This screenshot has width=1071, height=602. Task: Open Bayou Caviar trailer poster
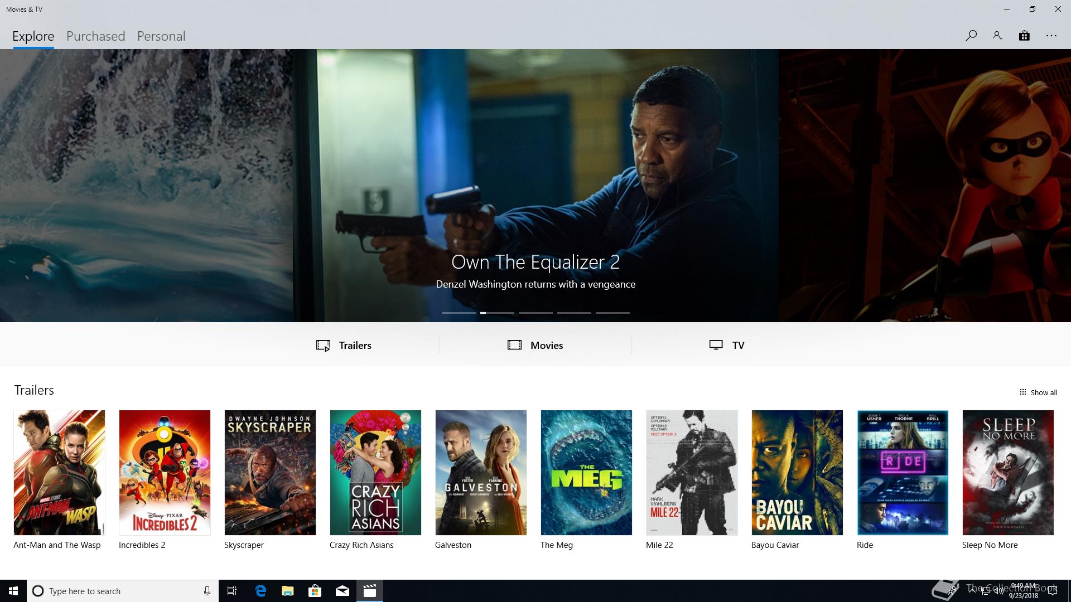point(797,473)
